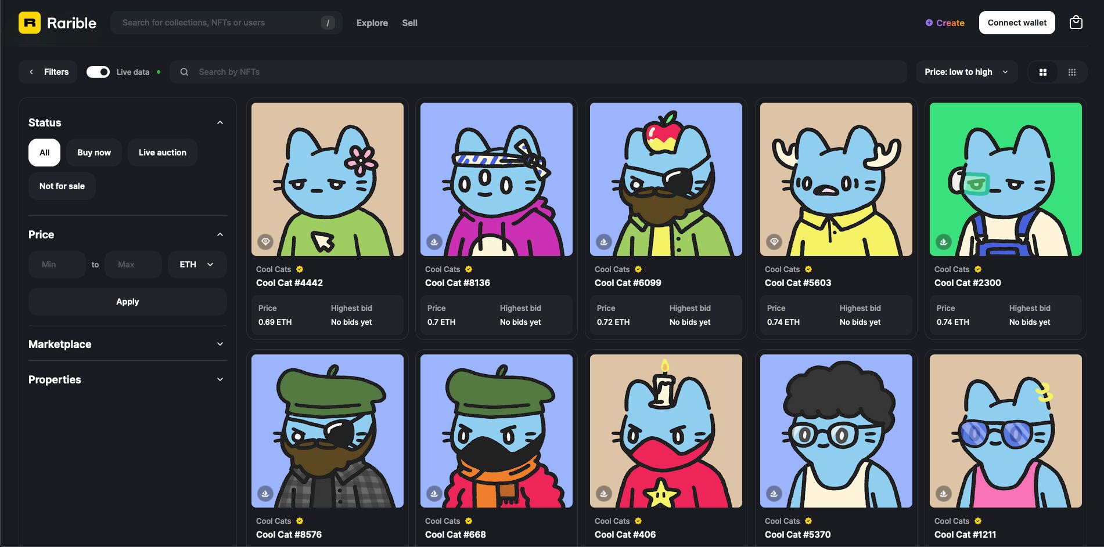Click the 0.72 ETH price text
This screenshot has height=547, width=1104.
click(x=613, y=322)
